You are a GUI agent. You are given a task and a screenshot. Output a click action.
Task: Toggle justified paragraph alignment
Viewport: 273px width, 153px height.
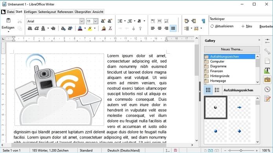tap(173, 28)
